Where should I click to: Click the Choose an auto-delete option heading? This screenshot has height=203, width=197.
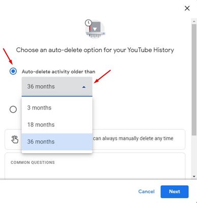tap(95, 50)
